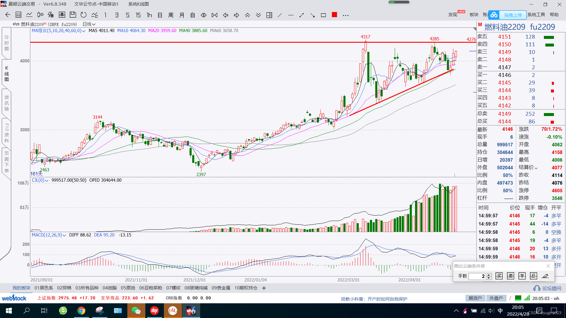Add a new sector tab with plus

coord(264,288)
